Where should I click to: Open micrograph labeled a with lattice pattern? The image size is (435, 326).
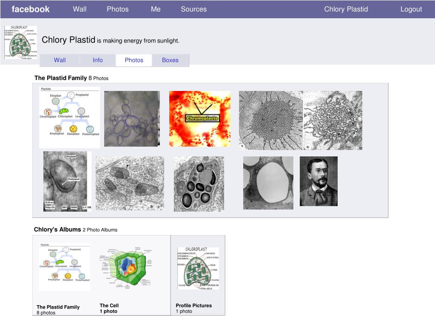point(271,120)
